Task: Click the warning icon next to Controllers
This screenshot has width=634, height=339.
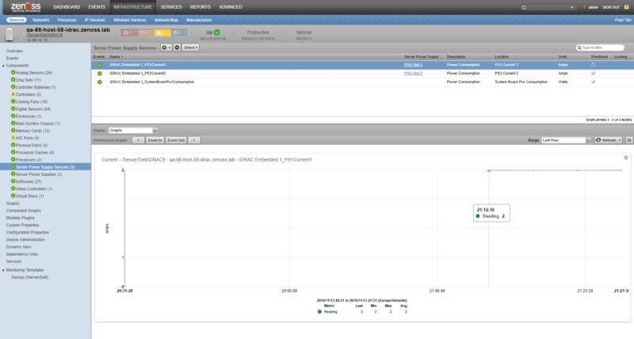Action: [13, 94]
